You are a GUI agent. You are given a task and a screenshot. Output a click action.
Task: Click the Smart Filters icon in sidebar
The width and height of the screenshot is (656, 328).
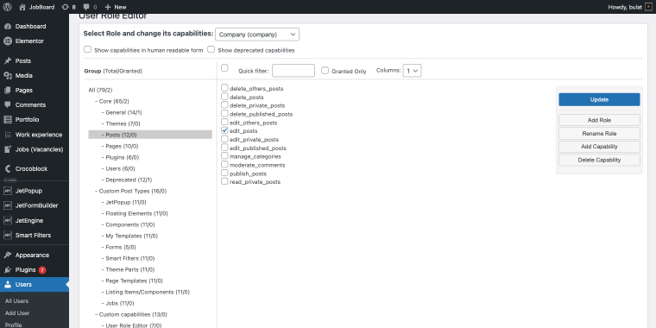(x=8, y=235)
